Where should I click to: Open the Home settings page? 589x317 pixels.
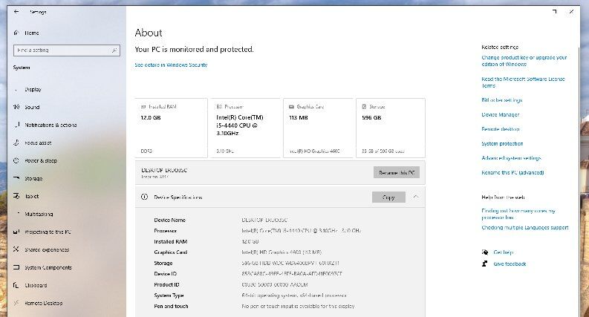tap(31, 33)
